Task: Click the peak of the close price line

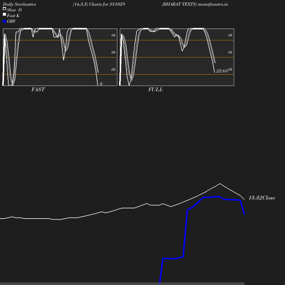Action: [x=220, y=184]
